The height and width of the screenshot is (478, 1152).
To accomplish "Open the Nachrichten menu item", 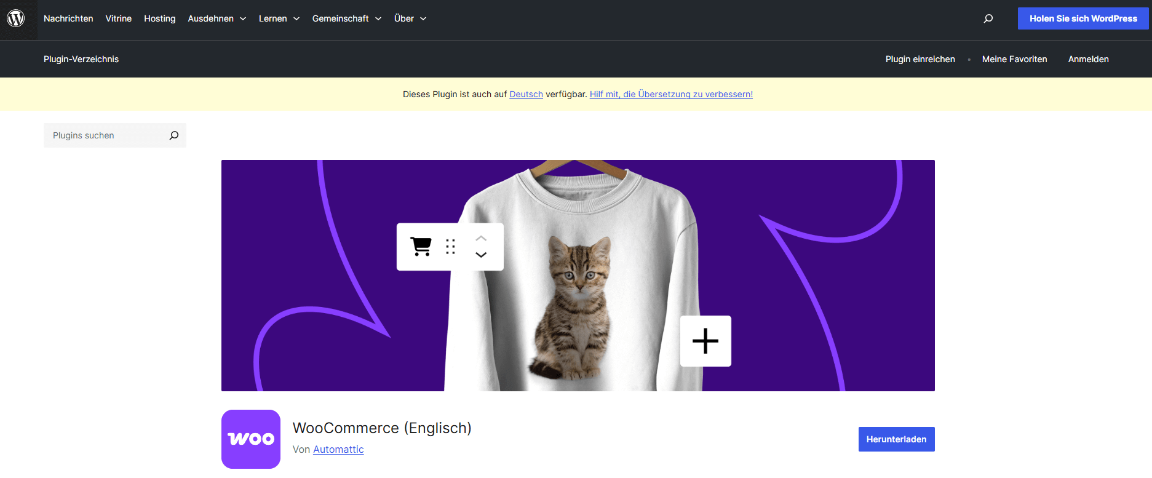I will [x=68, y=18].
